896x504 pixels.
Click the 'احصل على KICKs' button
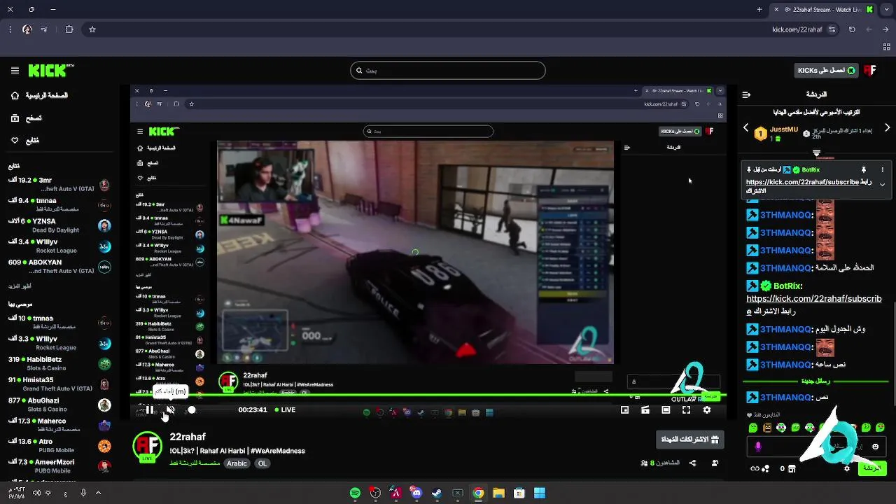tap(827, 70)
